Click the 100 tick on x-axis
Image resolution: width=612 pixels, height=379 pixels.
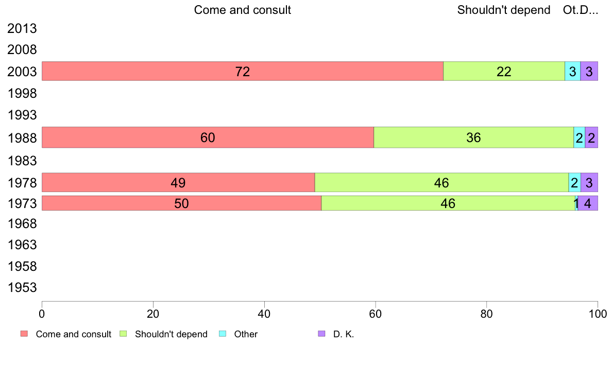click(598, 314)
